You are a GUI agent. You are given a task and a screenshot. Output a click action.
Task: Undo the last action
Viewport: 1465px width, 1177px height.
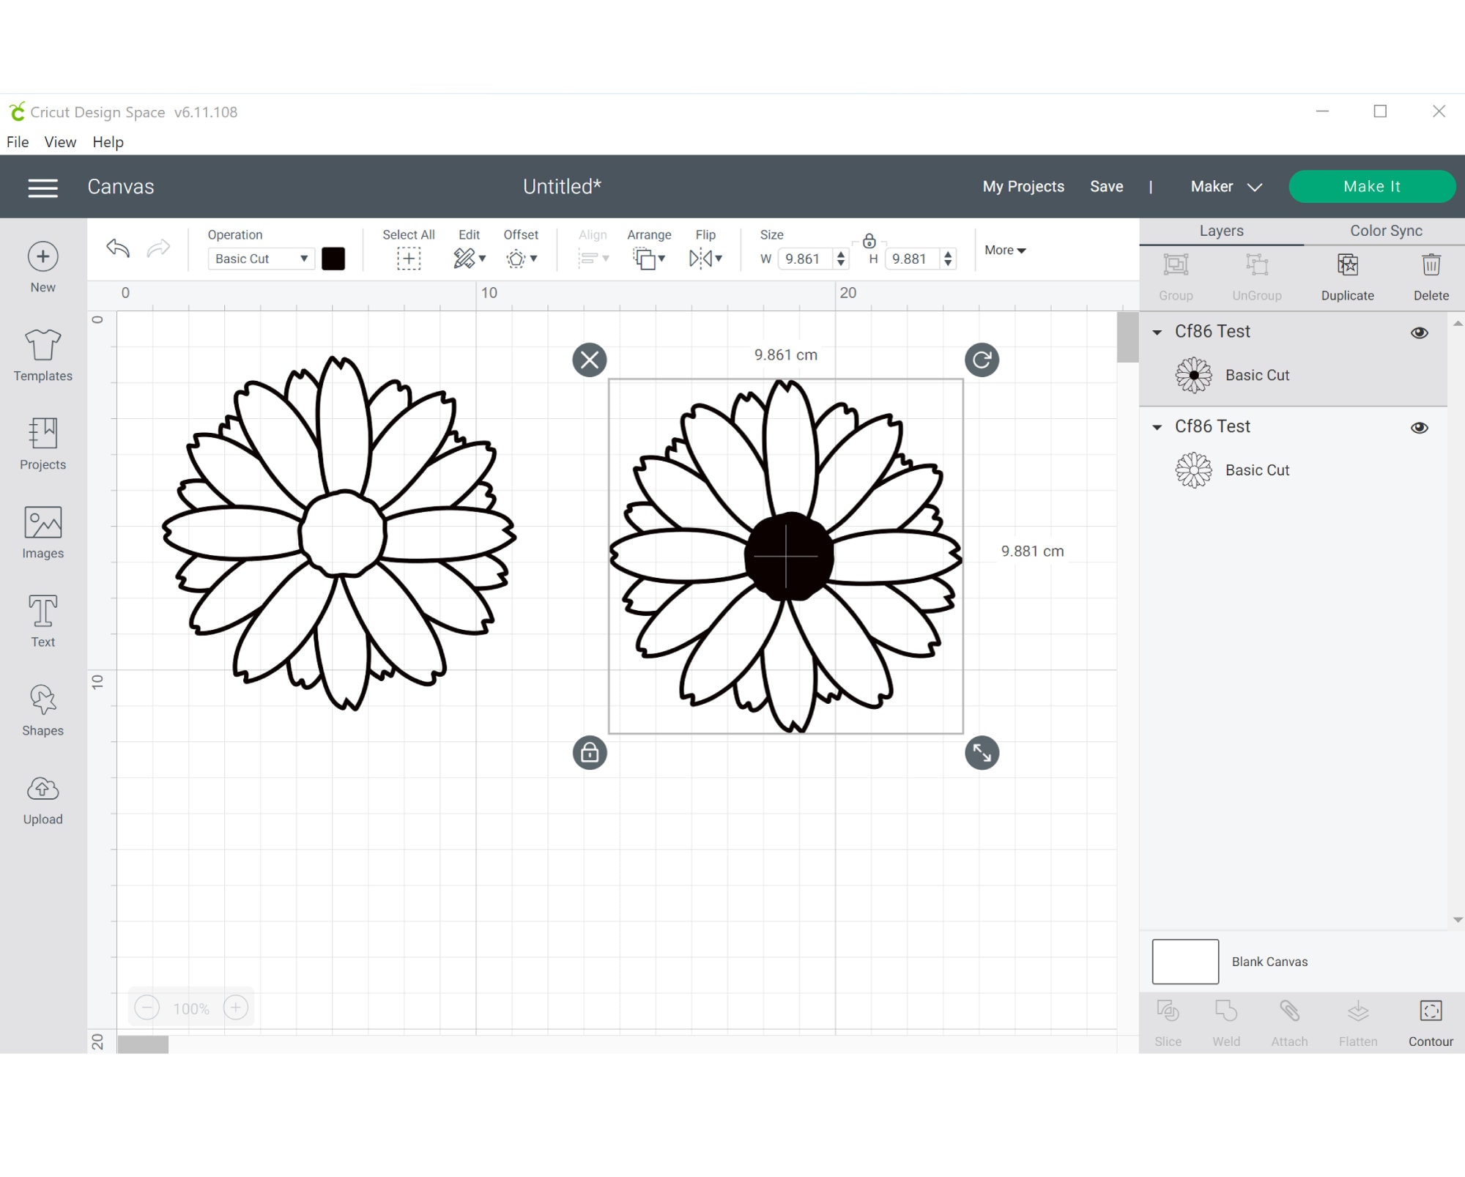point(118,248)
